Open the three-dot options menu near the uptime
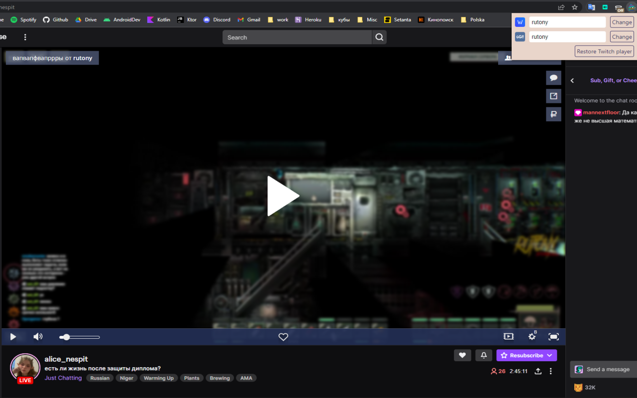The image size is (637, 398). pos(550,371)
